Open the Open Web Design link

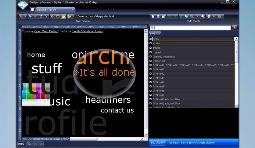pyautogui.click(x=46, y=31)
